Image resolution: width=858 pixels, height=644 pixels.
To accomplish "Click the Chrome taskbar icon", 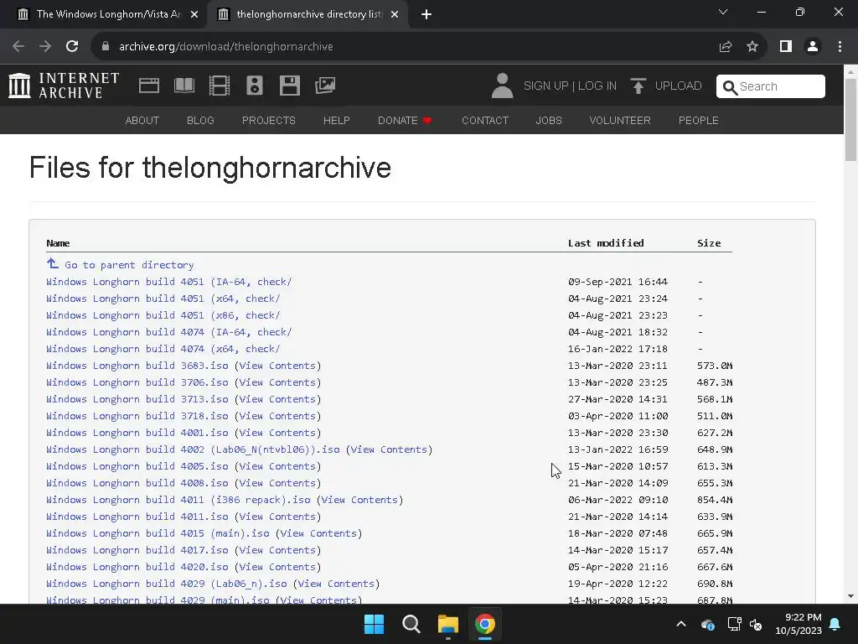I will pyautogui.click(x=485, y=624).
